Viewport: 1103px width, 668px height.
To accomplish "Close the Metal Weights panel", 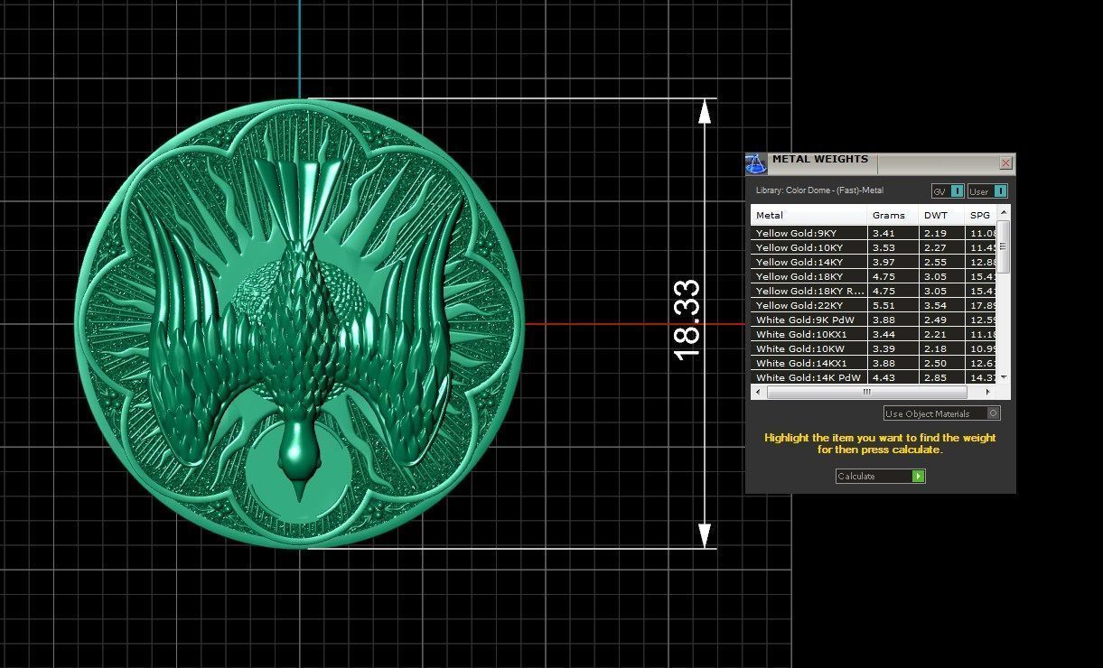I will pyautogui.click(x=1005, y=163).
